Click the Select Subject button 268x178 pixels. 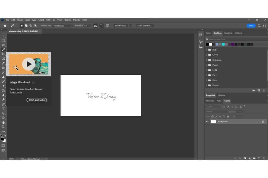point(121,26)
